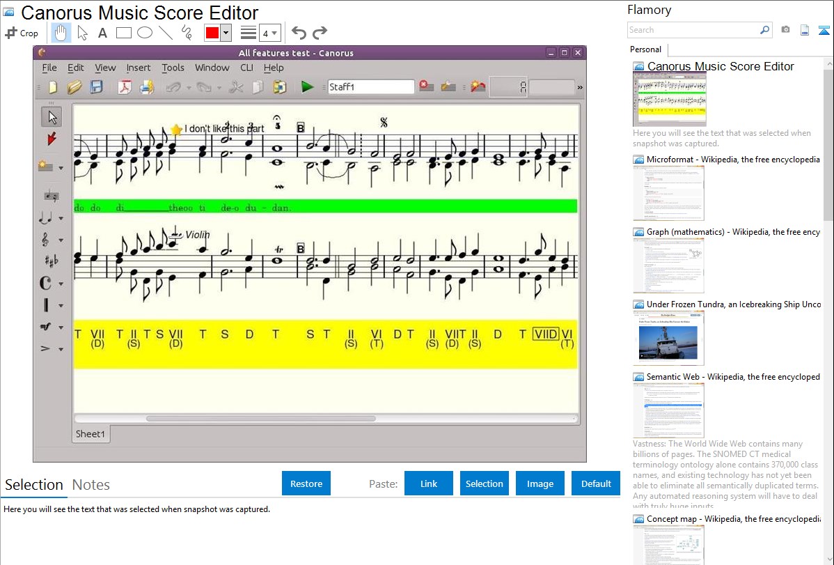Click the Canorus undo arrow
Screen dimensions: 834x565
(173, 87)
